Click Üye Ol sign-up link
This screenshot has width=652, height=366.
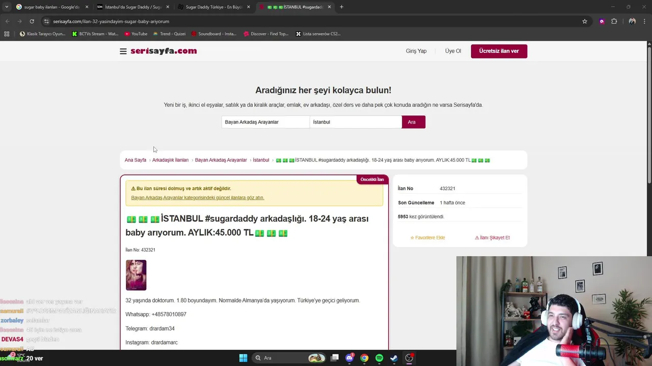point(453,51)
